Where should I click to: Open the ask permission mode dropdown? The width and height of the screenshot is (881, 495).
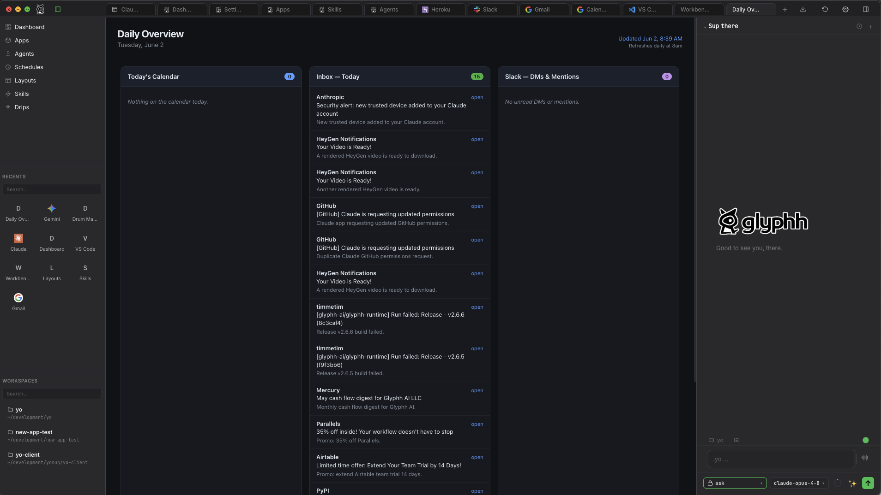pyautogui.click(x=735, y=483)
